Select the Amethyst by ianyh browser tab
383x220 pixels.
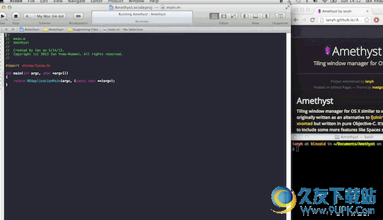click(x=342, y=11)
